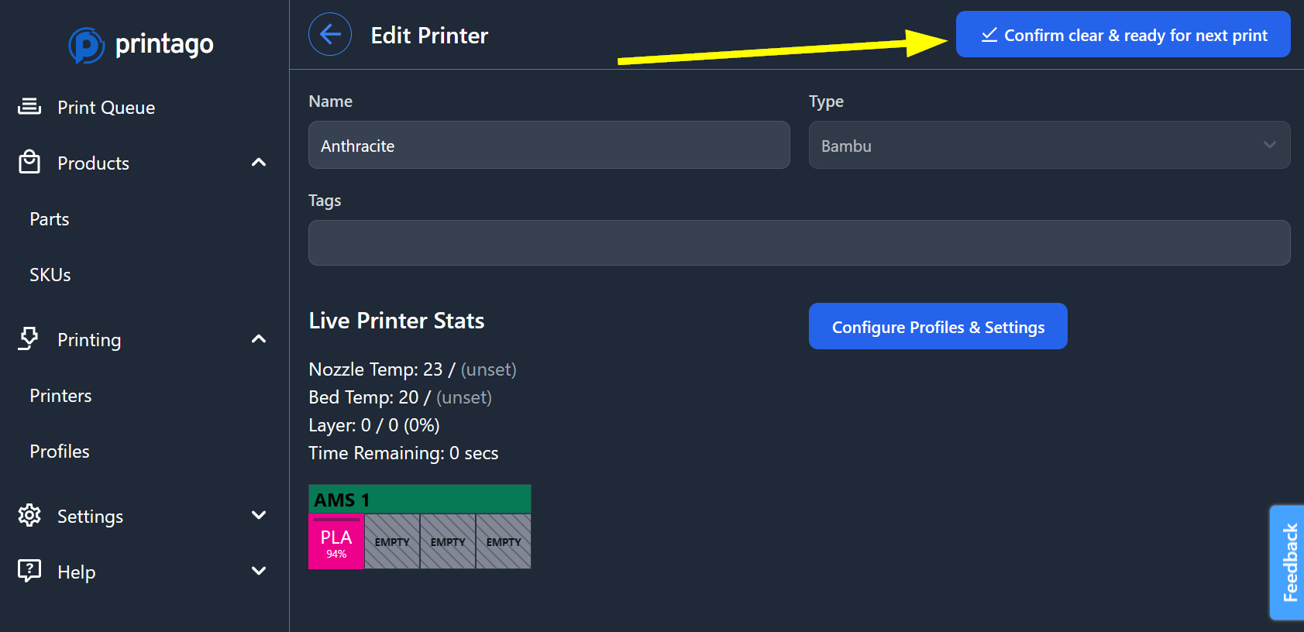
Task: Click checkmark icon in Confirm clear button
Action: [x=989, y=35]
